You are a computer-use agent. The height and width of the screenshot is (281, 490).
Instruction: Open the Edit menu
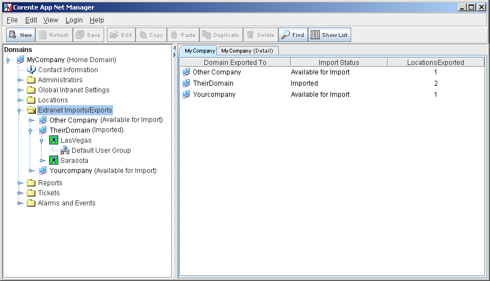click(x=31, y=20)
